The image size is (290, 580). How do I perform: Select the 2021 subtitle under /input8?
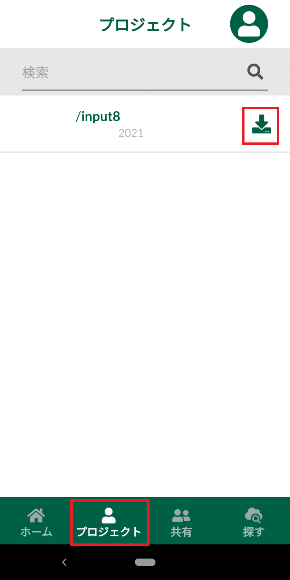click(131, 133)
